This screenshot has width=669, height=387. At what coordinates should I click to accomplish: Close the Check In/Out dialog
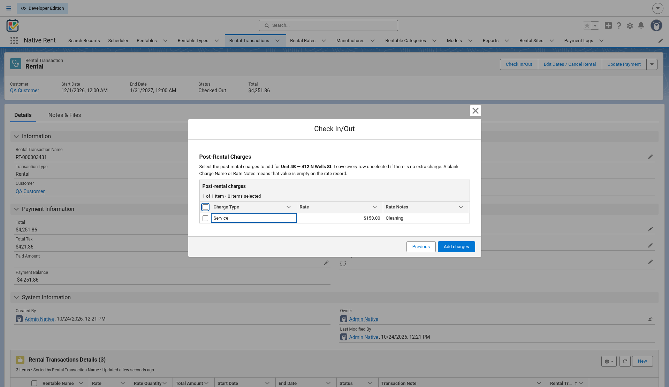[476, 111]
